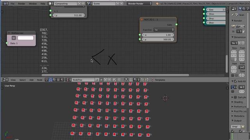Adjust the y 500.00 field in NOT_EQ node

click(x=157, y=39)
